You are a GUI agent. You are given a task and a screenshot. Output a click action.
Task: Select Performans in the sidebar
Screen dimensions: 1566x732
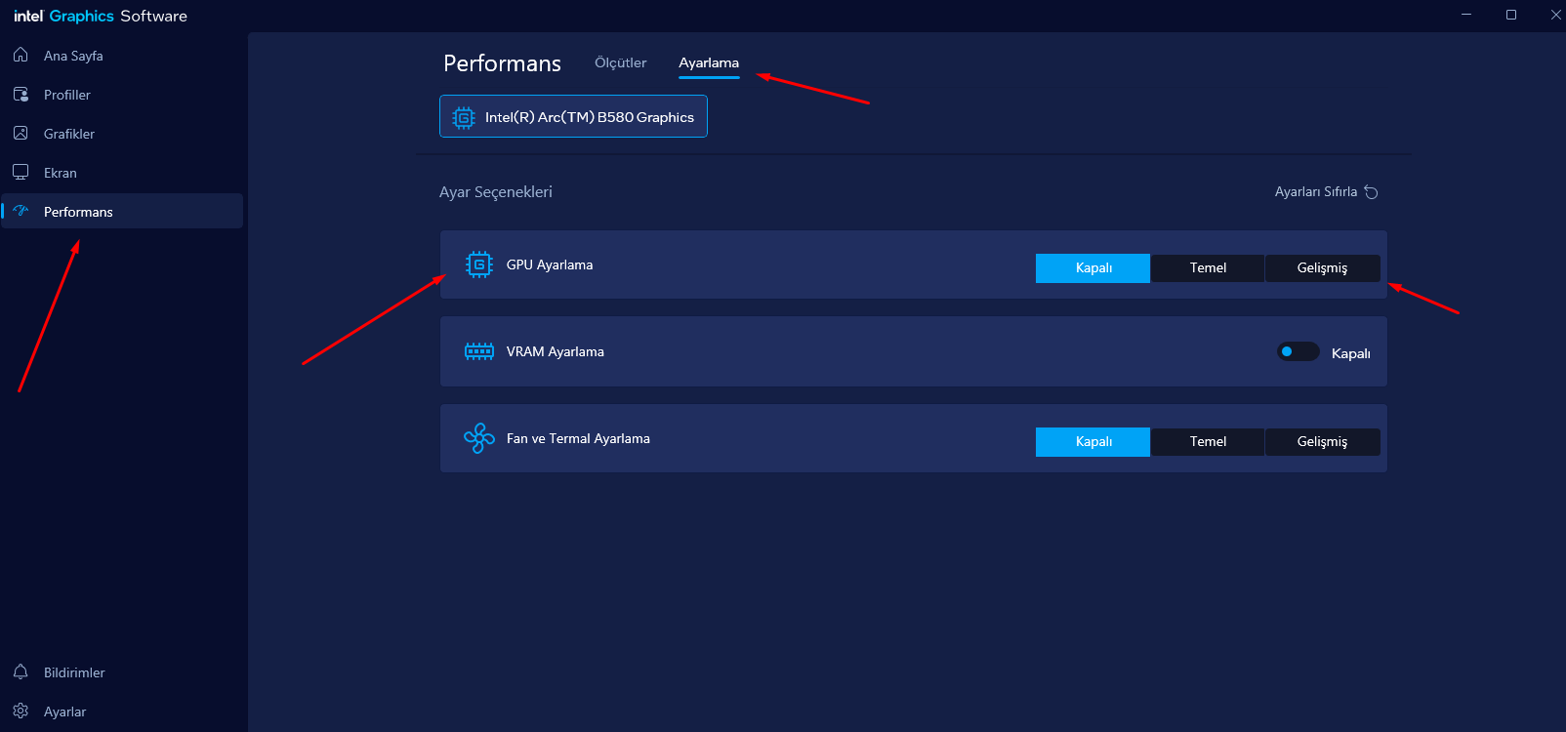(122, 211)
